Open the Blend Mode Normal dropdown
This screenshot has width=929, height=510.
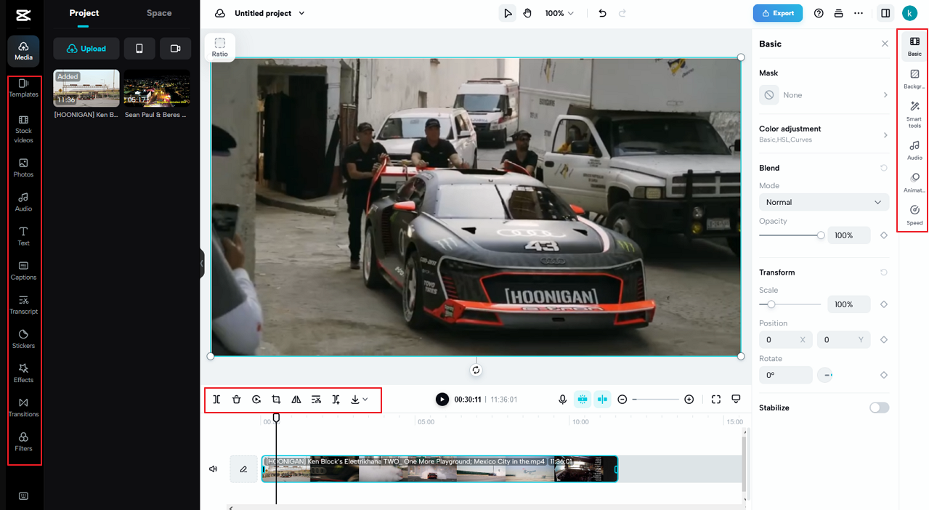(x=824, y=202)
